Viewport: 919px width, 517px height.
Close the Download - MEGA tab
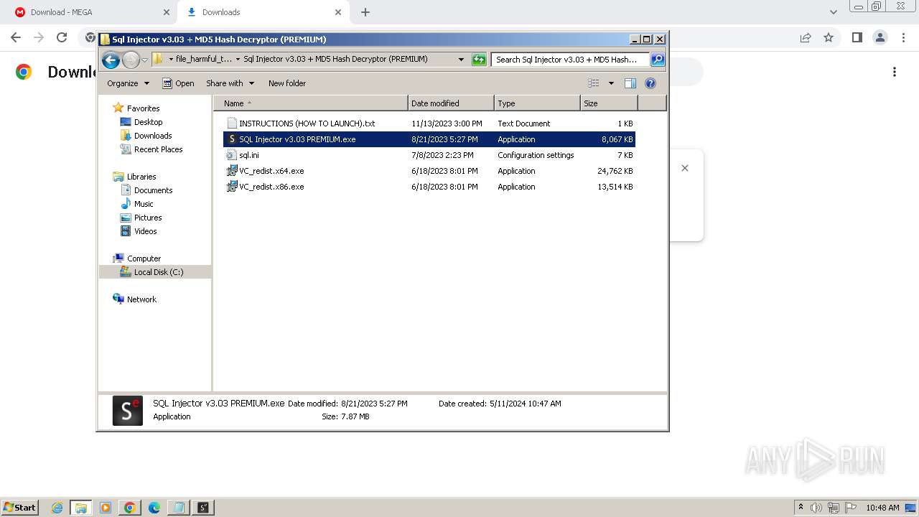coord(167,12)
